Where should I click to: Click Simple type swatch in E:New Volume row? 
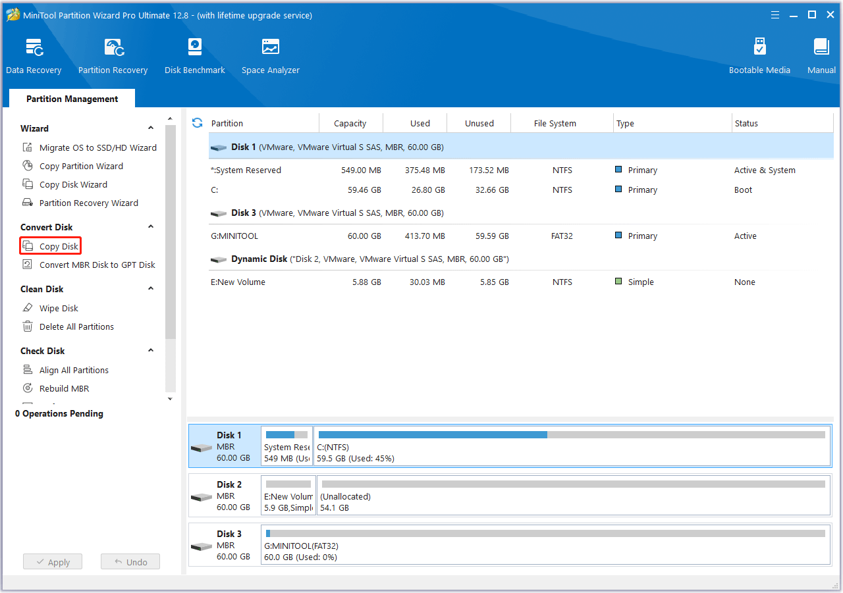tap(618, 282)
